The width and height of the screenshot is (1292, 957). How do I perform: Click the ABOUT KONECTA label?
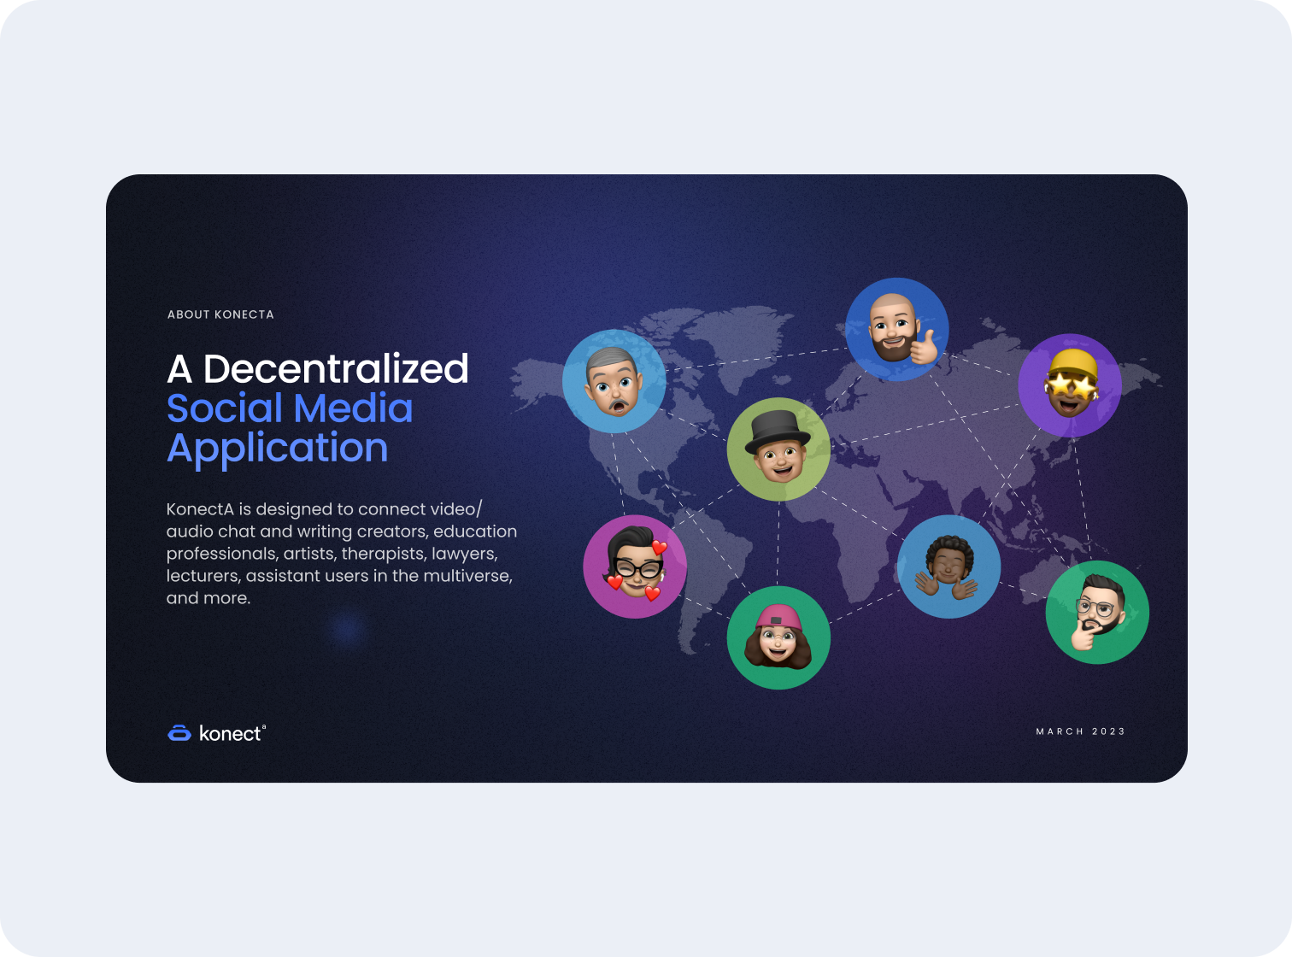220,314
